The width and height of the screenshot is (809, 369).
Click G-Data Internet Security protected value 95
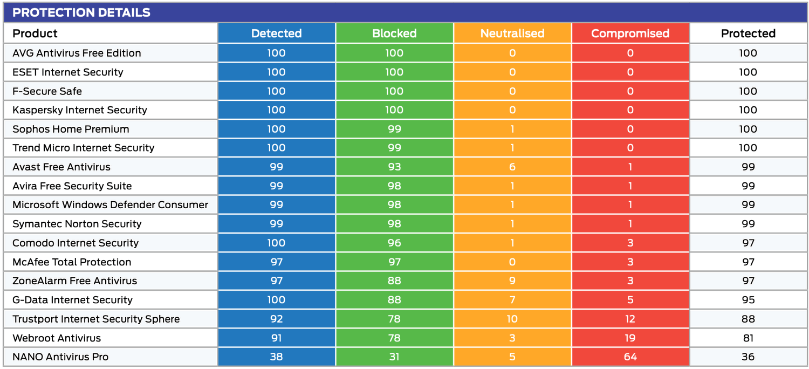(748, 300)
